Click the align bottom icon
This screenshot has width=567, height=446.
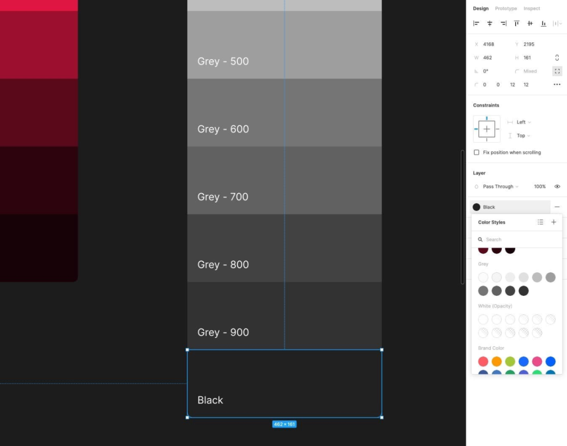point(543,24)
